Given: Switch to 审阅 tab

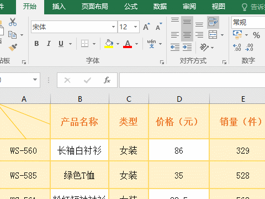Looking at the screenshot, I should pos(189,7).
